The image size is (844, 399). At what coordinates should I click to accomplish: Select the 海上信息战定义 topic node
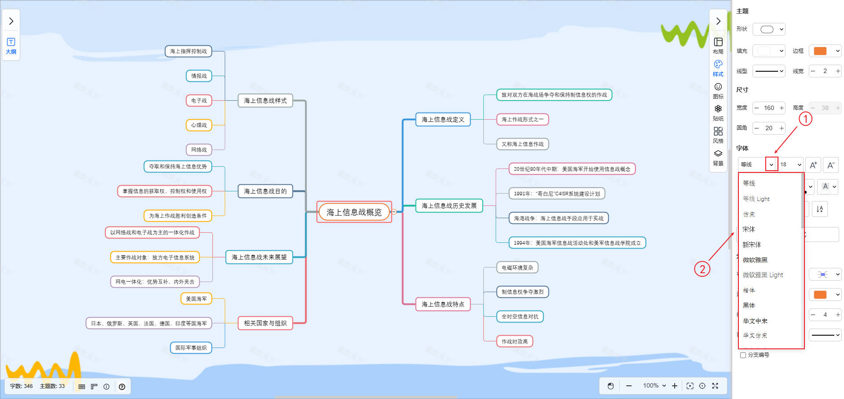click(443, 119)
